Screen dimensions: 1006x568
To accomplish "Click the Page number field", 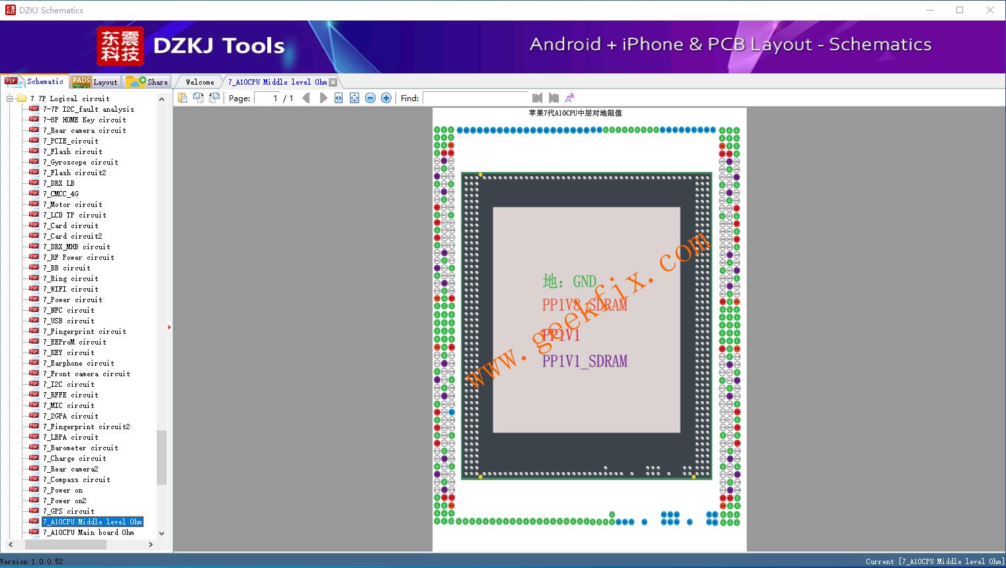I will (x=267, y=98).
